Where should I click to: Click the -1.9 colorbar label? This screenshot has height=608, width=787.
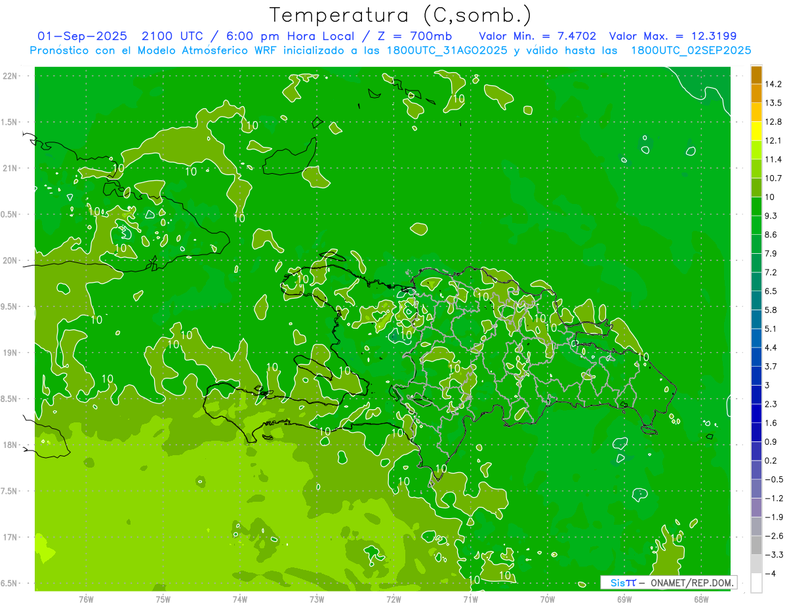coord(773,517)
